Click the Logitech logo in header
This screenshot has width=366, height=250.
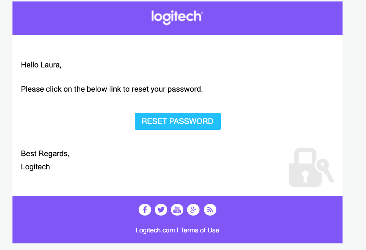coord(177,17)
